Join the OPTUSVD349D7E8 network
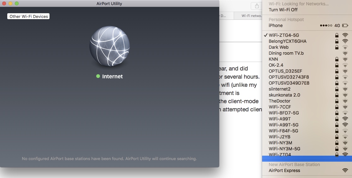This screenshot has width=352, height=178. click(x=307, y=83)
